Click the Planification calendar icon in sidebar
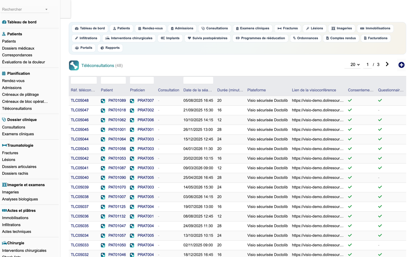The width and height of the screenshot is (415, 257). 4,73
